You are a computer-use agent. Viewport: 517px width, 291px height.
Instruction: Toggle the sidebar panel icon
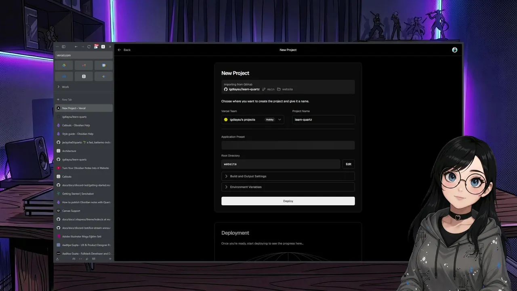[63, 46]
